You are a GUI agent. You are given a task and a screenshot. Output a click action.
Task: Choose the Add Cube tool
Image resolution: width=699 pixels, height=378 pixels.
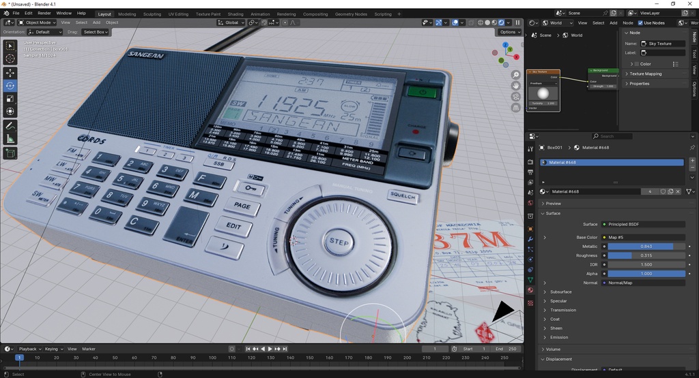10,153
